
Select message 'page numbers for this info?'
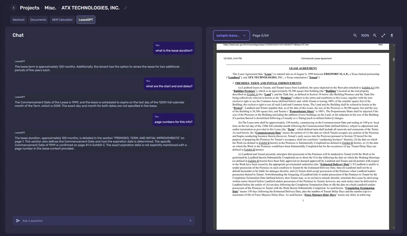[174, 119]
